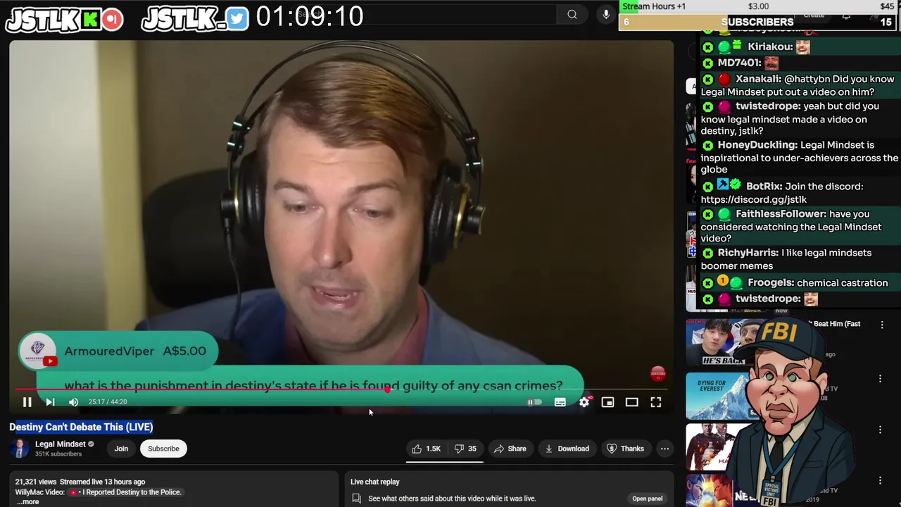This screenshot has height=507, width=901.
Task: Click the SUBSCRIBERS goal bar
Action: 757,22
